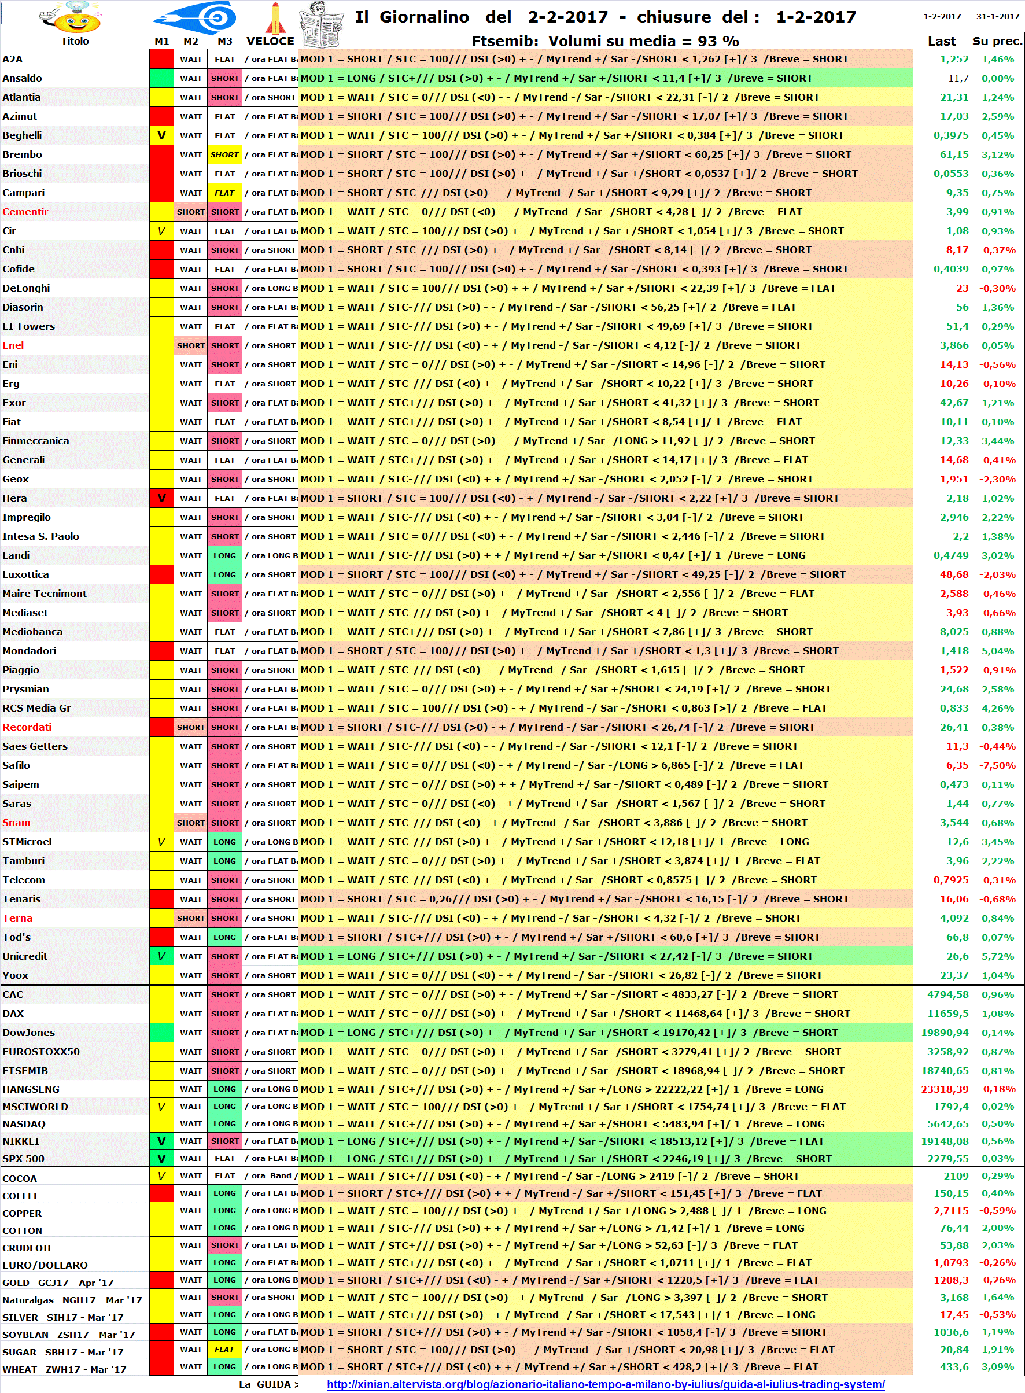The width and height of the screenshot is (1025, 1393).
Task: Click the CRUDEOIL commodity name
Action: pos(28,1248)
